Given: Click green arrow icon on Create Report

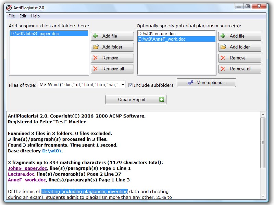Looking at the screenshot, I should point(162,100).
